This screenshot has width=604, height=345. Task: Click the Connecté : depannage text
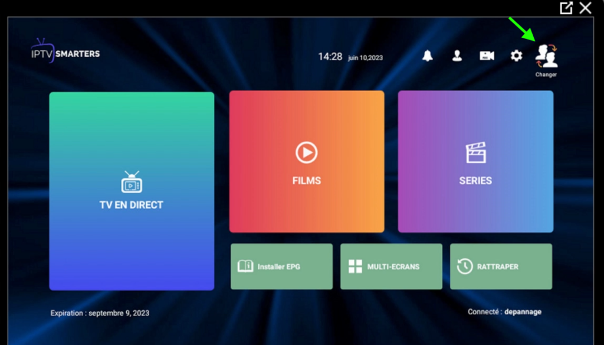(505, 312)
